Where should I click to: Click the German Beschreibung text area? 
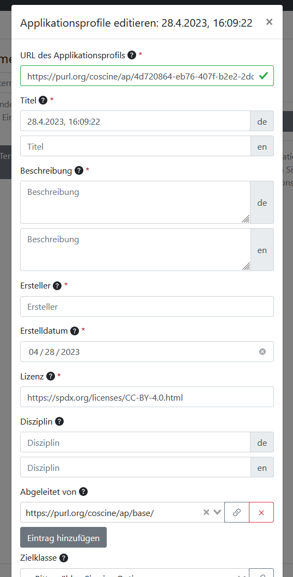coord(136,202)
